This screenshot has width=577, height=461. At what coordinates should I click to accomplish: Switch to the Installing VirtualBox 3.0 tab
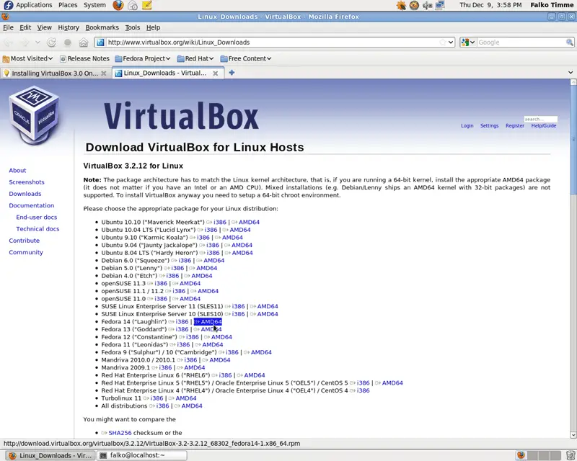pyautogui.click(x=55, y=73)
